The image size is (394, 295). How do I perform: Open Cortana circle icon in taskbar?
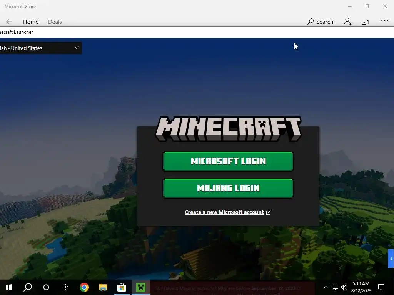[46, 287]
